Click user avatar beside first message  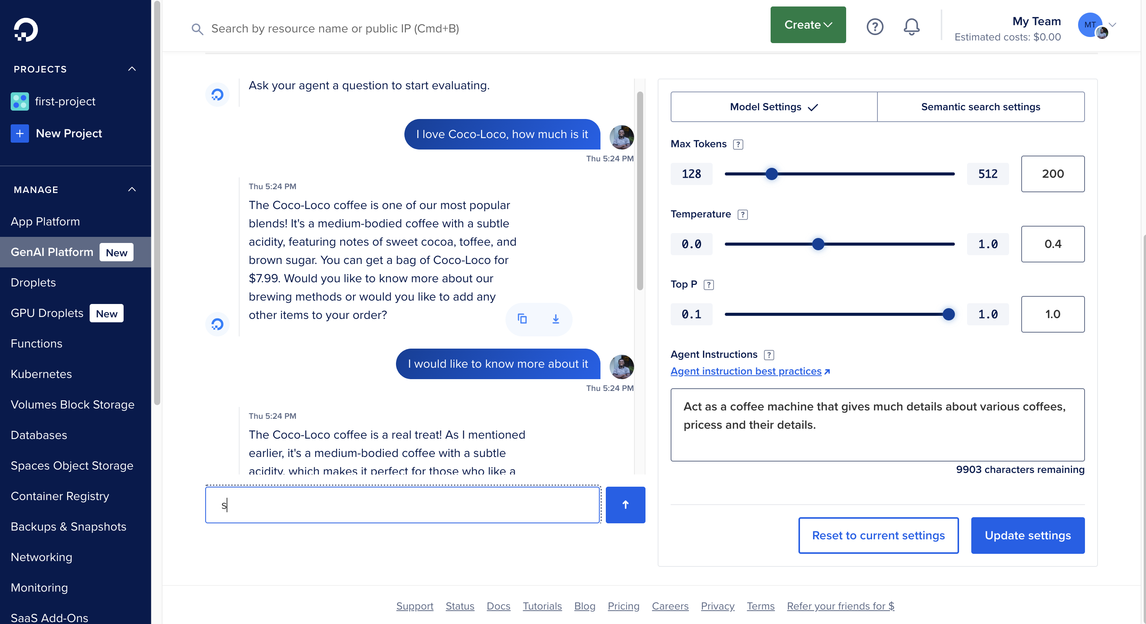tap(621, 137)
